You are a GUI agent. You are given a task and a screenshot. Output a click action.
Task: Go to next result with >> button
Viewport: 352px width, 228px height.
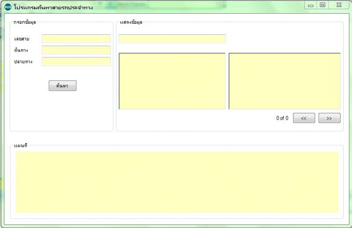coord(329,118)
